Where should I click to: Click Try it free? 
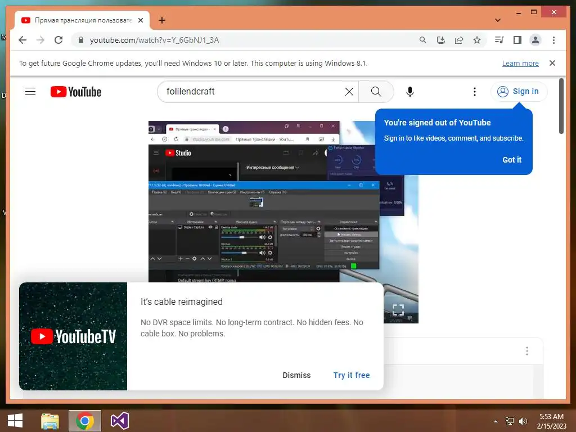pos(352,375)
